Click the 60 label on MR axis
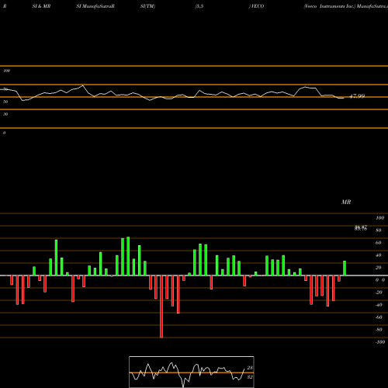Viewport: 388px width, 388px height. [x=379, y=243]
